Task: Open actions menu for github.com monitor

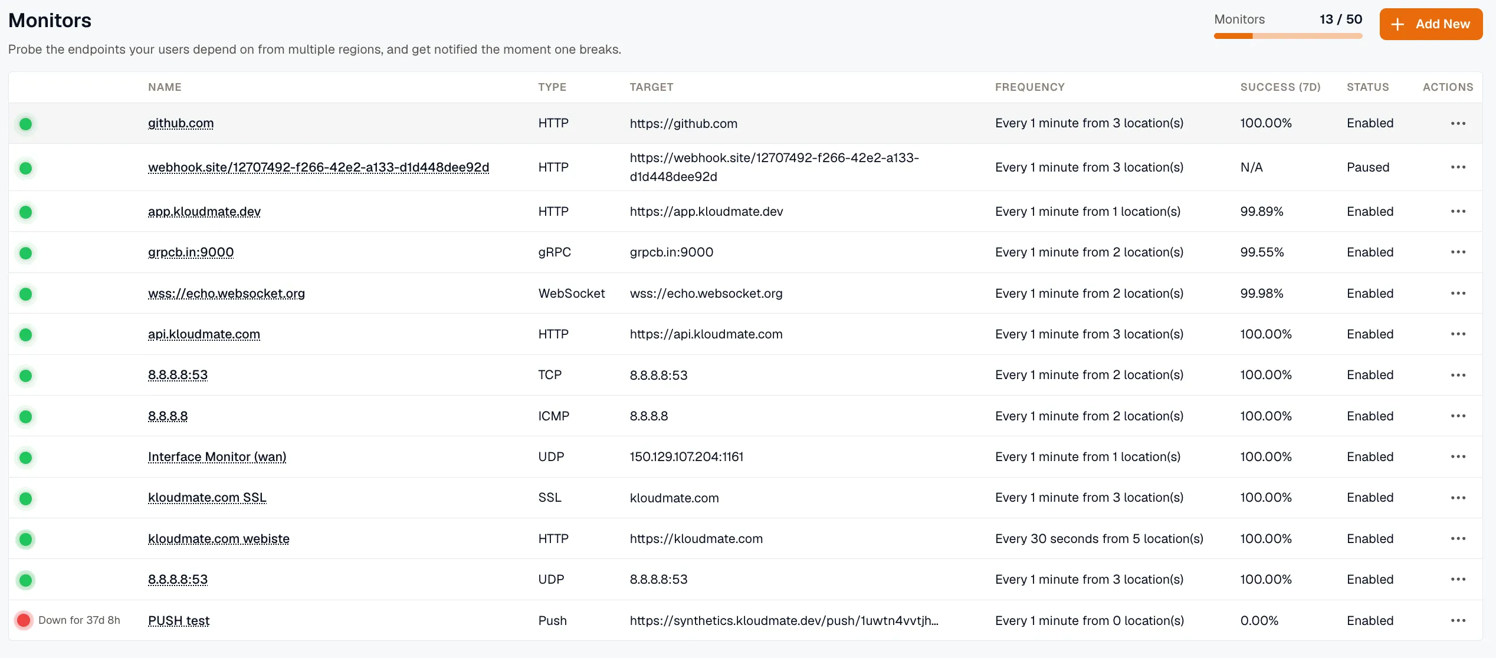Action: click(x=1458, y=123)
